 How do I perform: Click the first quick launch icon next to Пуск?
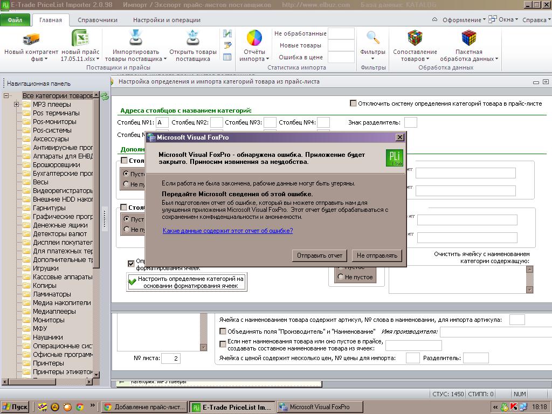point(42,407)
